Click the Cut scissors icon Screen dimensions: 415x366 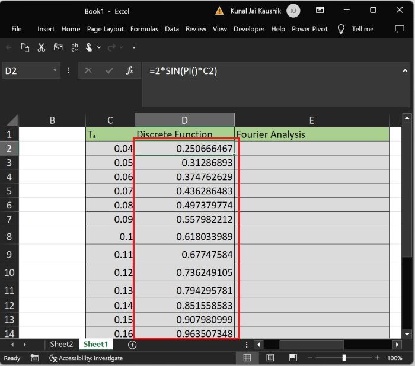coord(41,47)
